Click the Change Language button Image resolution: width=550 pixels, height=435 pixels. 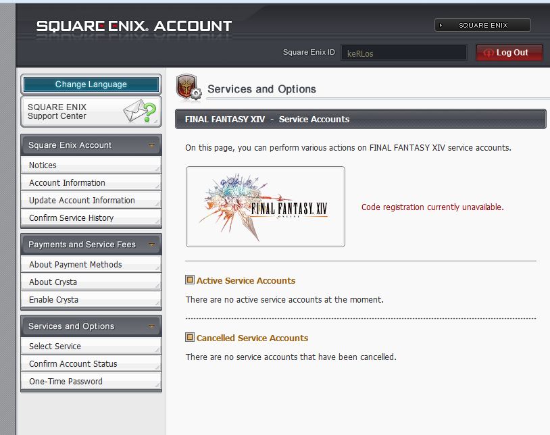(91, 84)
